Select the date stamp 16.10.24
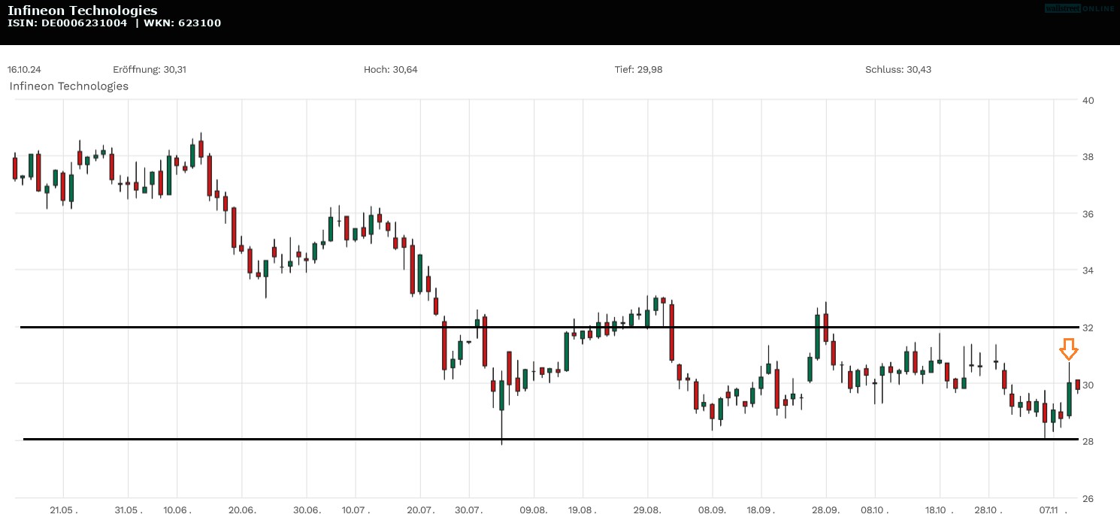Viewport: 1120px width, 514px height. coord(24,69)
